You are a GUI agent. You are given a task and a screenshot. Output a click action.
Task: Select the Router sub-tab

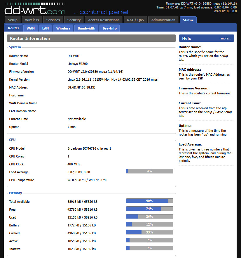[13, 28]
